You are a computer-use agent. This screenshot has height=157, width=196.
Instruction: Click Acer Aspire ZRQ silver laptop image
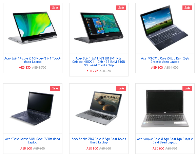click(x=99, y=108)
